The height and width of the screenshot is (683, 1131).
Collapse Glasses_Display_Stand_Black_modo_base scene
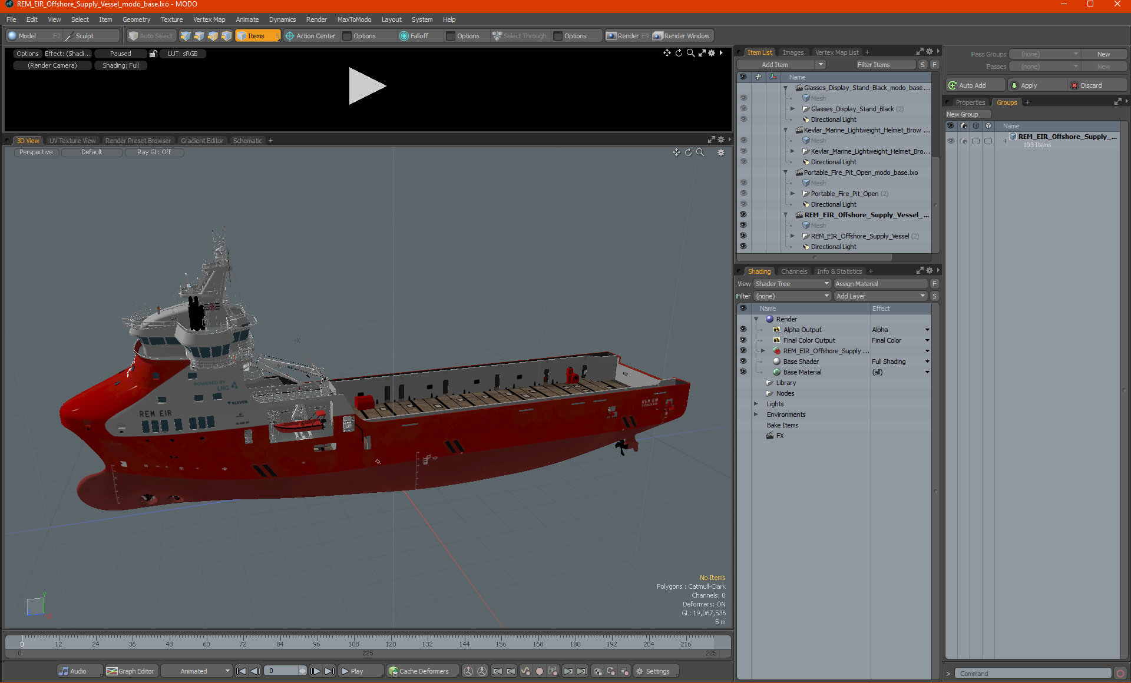coord(785,88)
